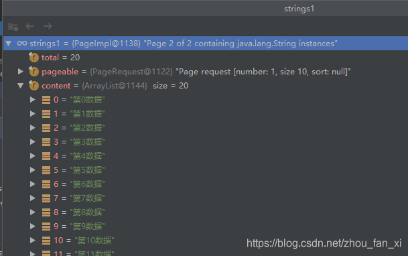This screenshot has width=408, height=256.
Task: Click the array element icon for index 4
Action: [46, 156]
